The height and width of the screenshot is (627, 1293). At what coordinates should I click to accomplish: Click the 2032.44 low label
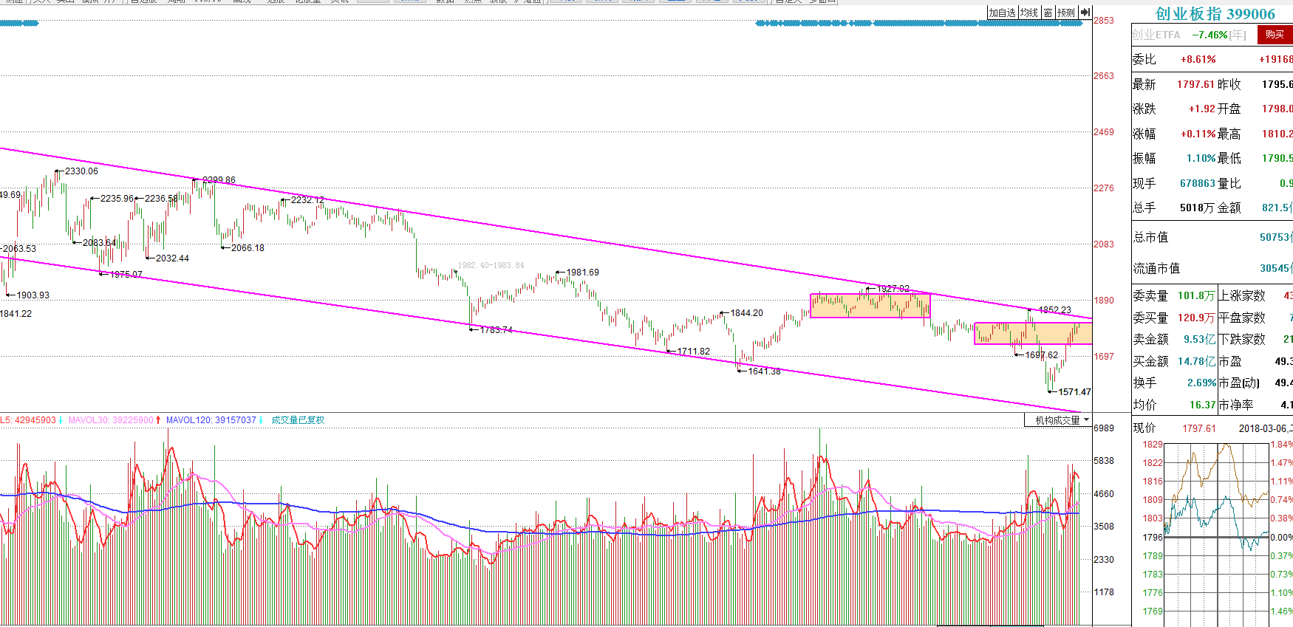172,258
